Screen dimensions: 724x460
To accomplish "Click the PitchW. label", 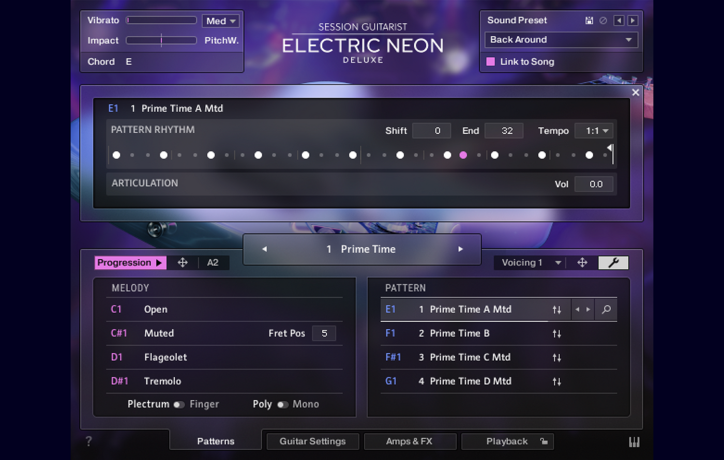I will 222,40.
